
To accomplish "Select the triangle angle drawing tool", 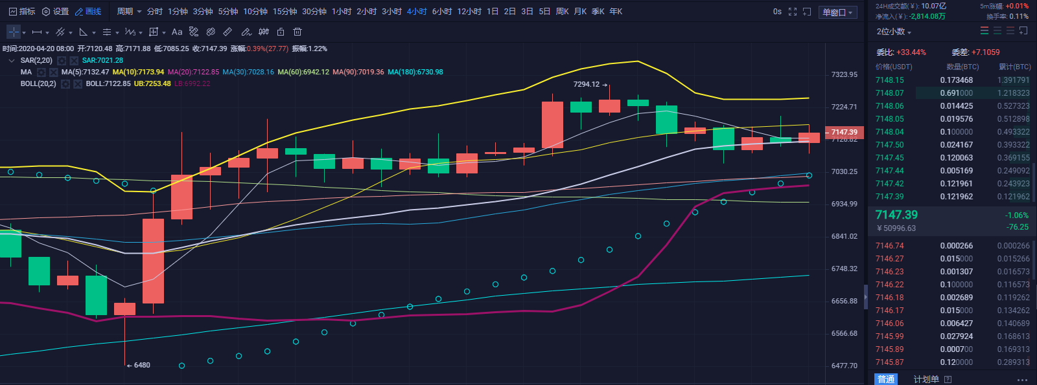I will tap(84, 32).
